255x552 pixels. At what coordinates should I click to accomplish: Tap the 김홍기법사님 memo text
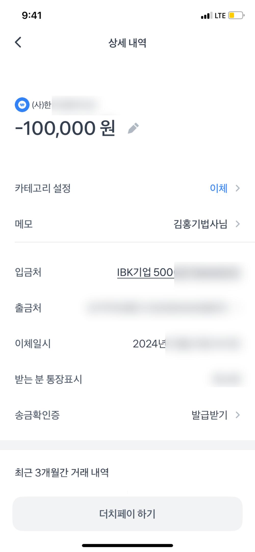coord(200,224)
